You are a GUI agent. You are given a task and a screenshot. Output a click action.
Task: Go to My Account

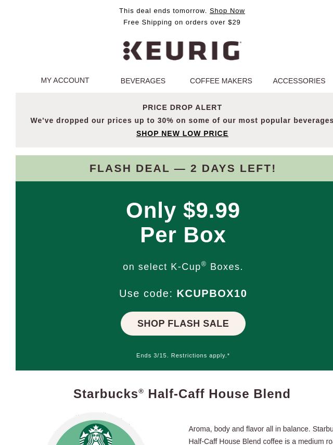pyautogui.click(x=65, y=80)
